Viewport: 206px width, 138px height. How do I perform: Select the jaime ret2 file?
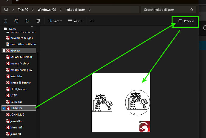(16, 128)
